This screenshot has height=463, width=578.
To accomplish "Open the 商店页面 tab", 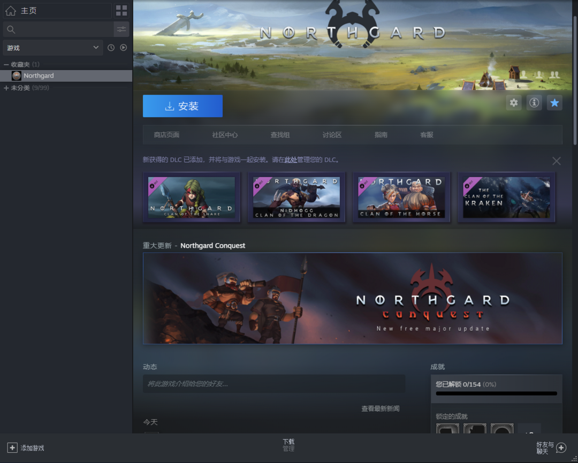I will pyautogui.click(x=166, y=135).
